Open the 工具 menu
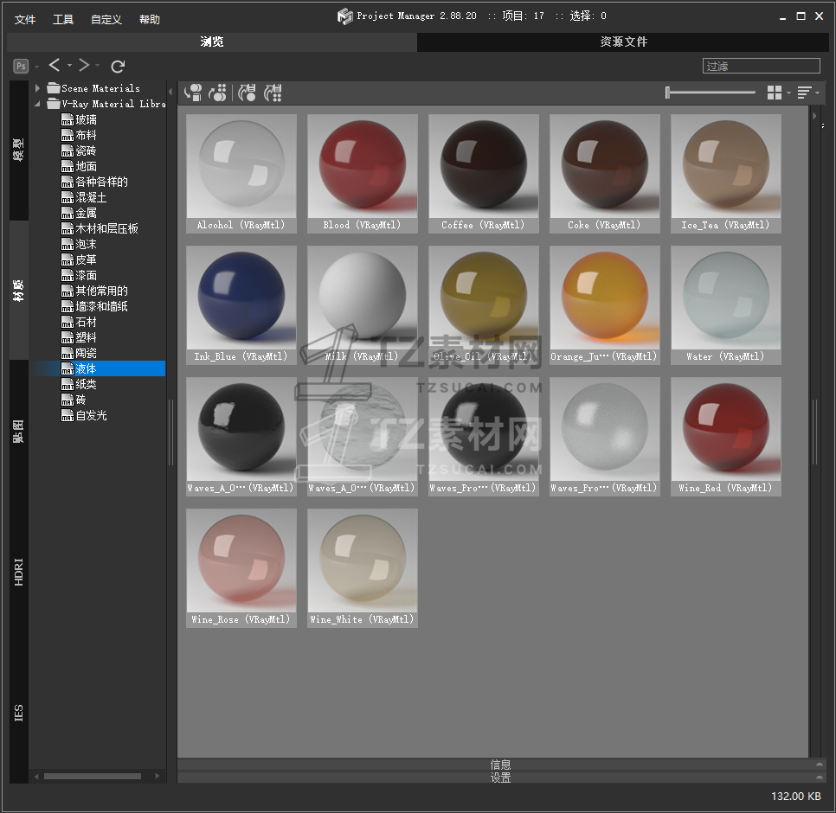Image resolution: width=836 pixels, height=813 pixels. pos(63,19)
